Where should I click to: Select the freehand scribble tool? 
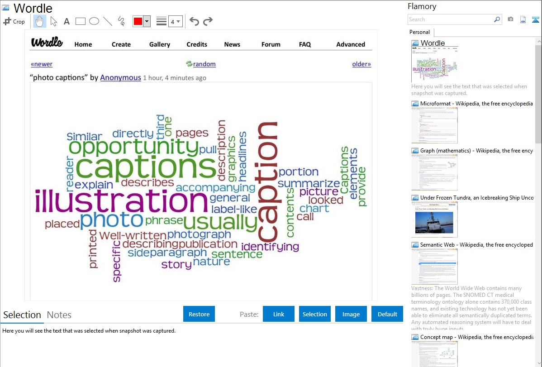pos(121,21)
